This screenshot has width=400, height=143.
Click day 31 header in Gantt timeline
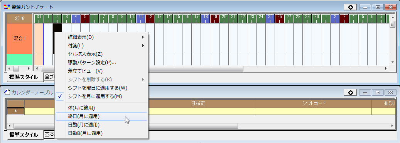pyautogui.click(x=39, y=18)
